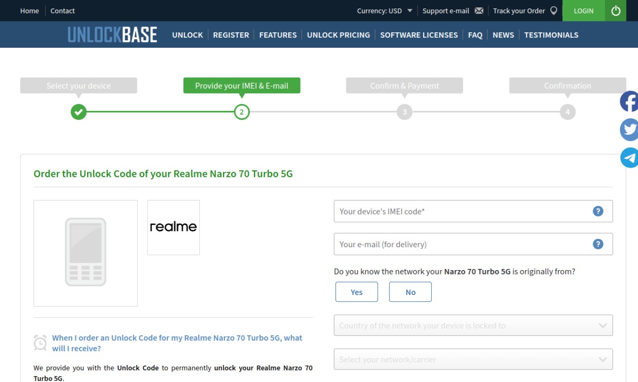Open the UNLOCK PRICING menu item

[x=338, y=35]
